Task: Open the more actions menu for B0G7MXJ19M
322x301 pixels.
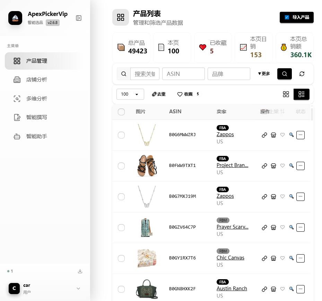Action: pyautogui.click(x=301, y=197)
